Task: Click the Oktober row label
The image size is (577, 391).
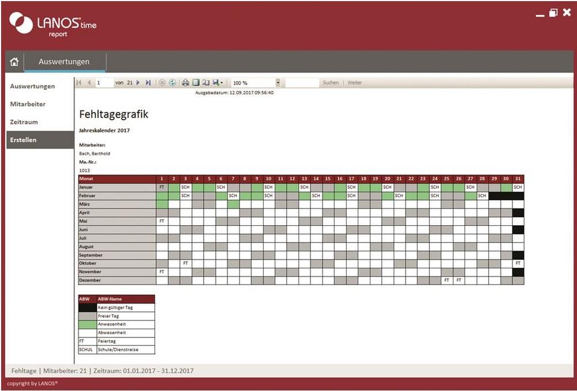Action: click(117, 263)
